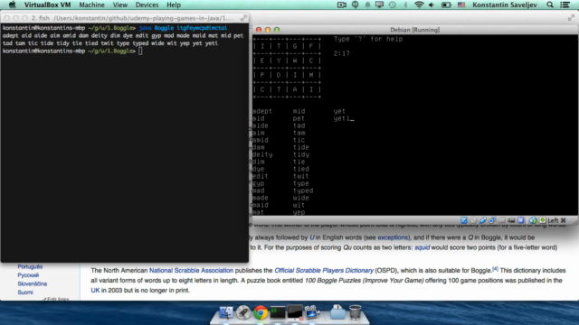The width and height of the screenshot is (579, 325).
Task: Click the USB devices pen icon in VM status bar
Action: 482,220
